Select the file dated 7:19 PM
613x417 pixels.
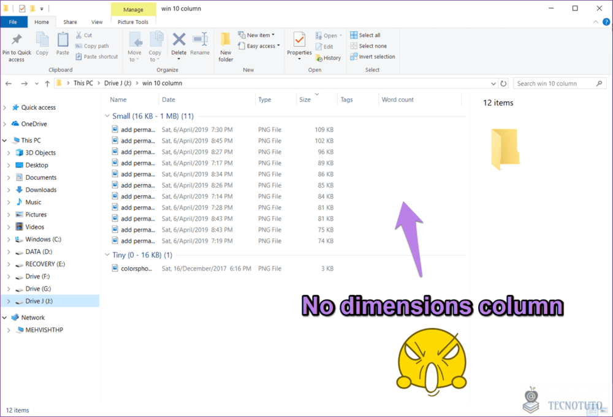click(x=223, y=240)
